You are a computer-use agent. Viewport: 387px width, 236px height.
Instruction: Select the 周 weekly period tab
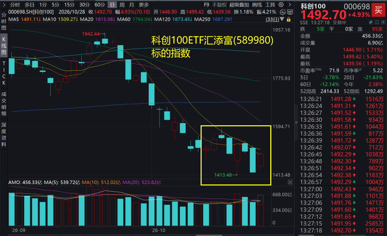click(122, 5)
